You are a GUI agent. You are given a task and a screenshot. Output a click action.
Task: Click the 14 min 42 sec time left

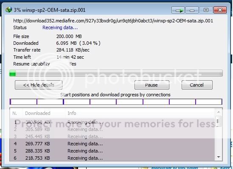(x=70, y=57)
